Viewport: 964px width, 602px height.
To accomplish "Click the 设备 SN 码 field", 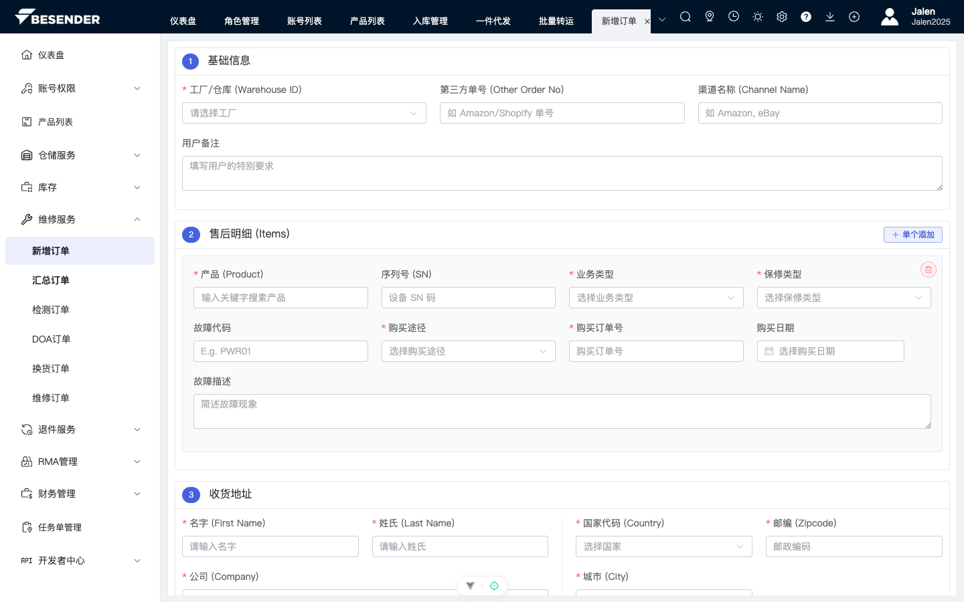I will coord(469,298).
